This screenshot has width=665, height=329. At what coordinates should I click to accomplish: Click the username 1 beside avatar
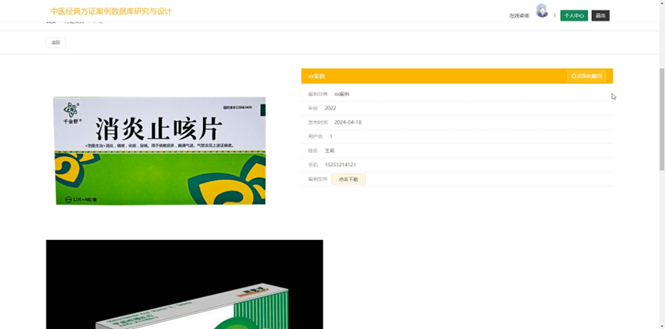tap(554, 15)
